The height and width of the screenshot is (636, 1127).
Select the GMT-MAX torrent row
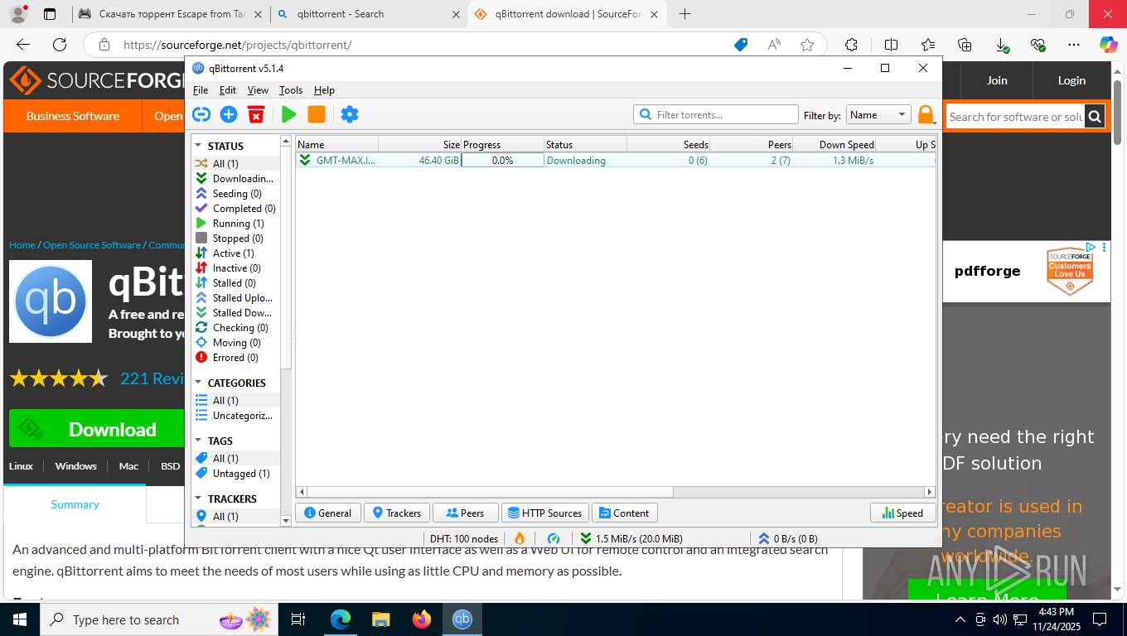pyautogui.click(x=616, y=160)
